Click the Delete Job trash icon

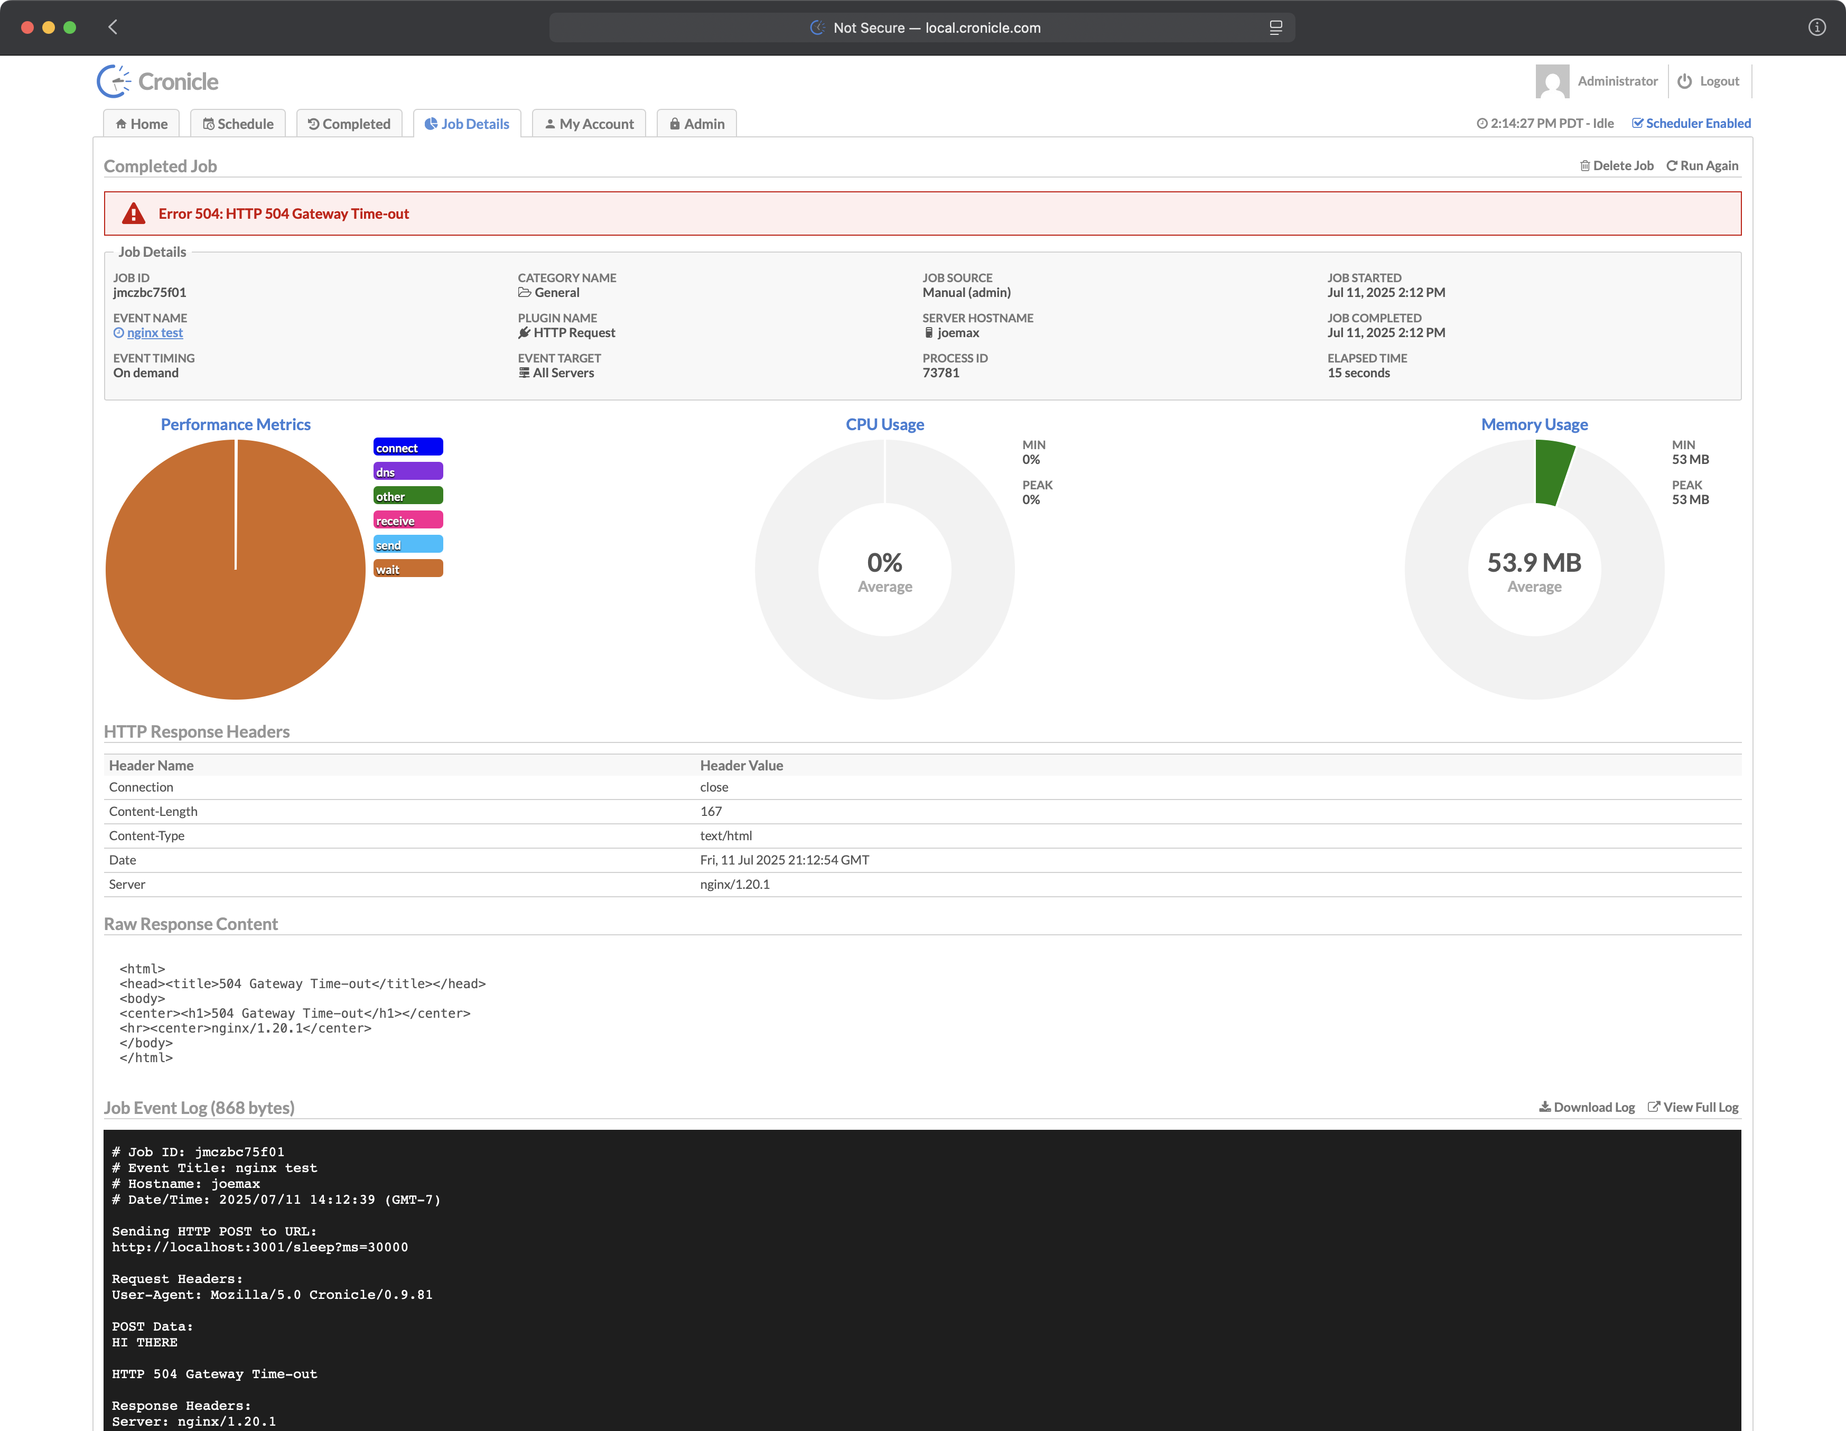click(1585, 166)
